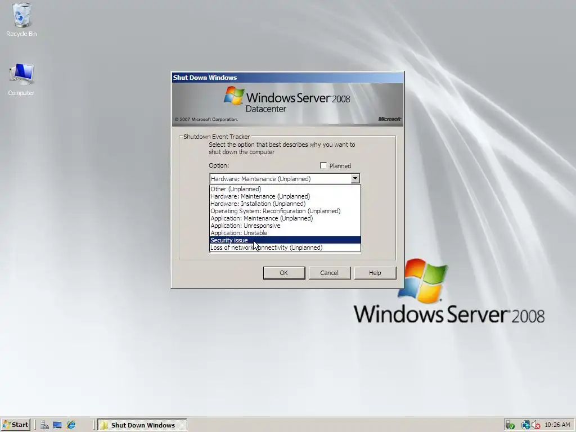This screenshot has width=576, height=432.
Task: Select Application: Unstable option
Action: point(285,233)
